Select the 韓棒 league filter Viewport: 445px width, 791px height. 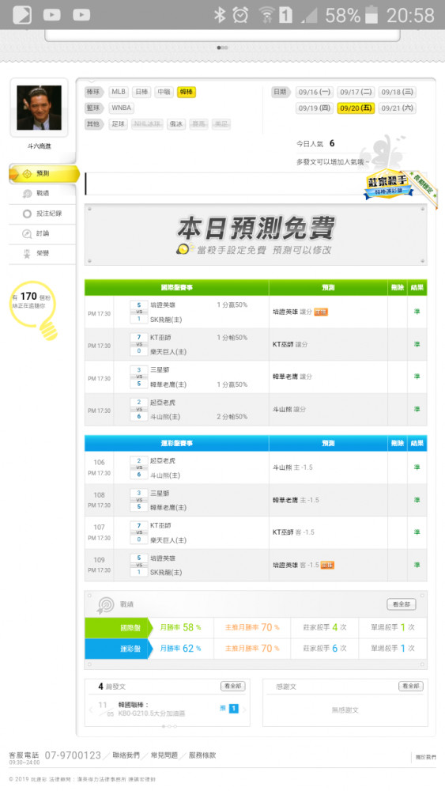coord(186,92)
